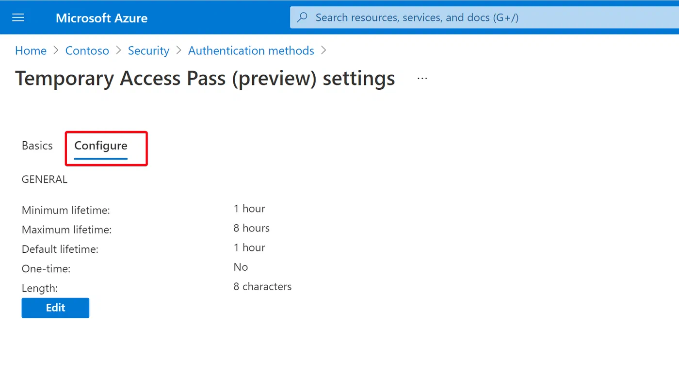Screen dimensions: 679x377
Task: Select the Minimum lifetime label
Action: [x=66, y=210]
